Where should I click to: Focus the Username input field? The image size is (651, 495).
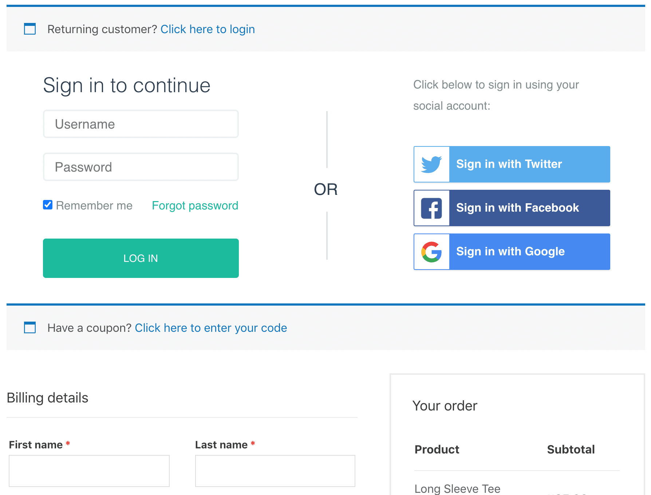[x=141, y=124]
